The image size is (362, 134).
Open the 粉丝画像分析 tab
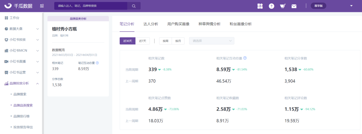[241, 24]
